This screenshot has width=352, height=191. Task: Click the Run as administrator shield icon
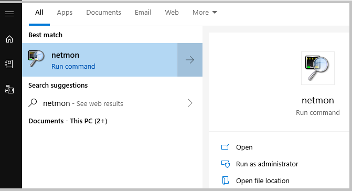pyautogui.click(x=226, y=164)
